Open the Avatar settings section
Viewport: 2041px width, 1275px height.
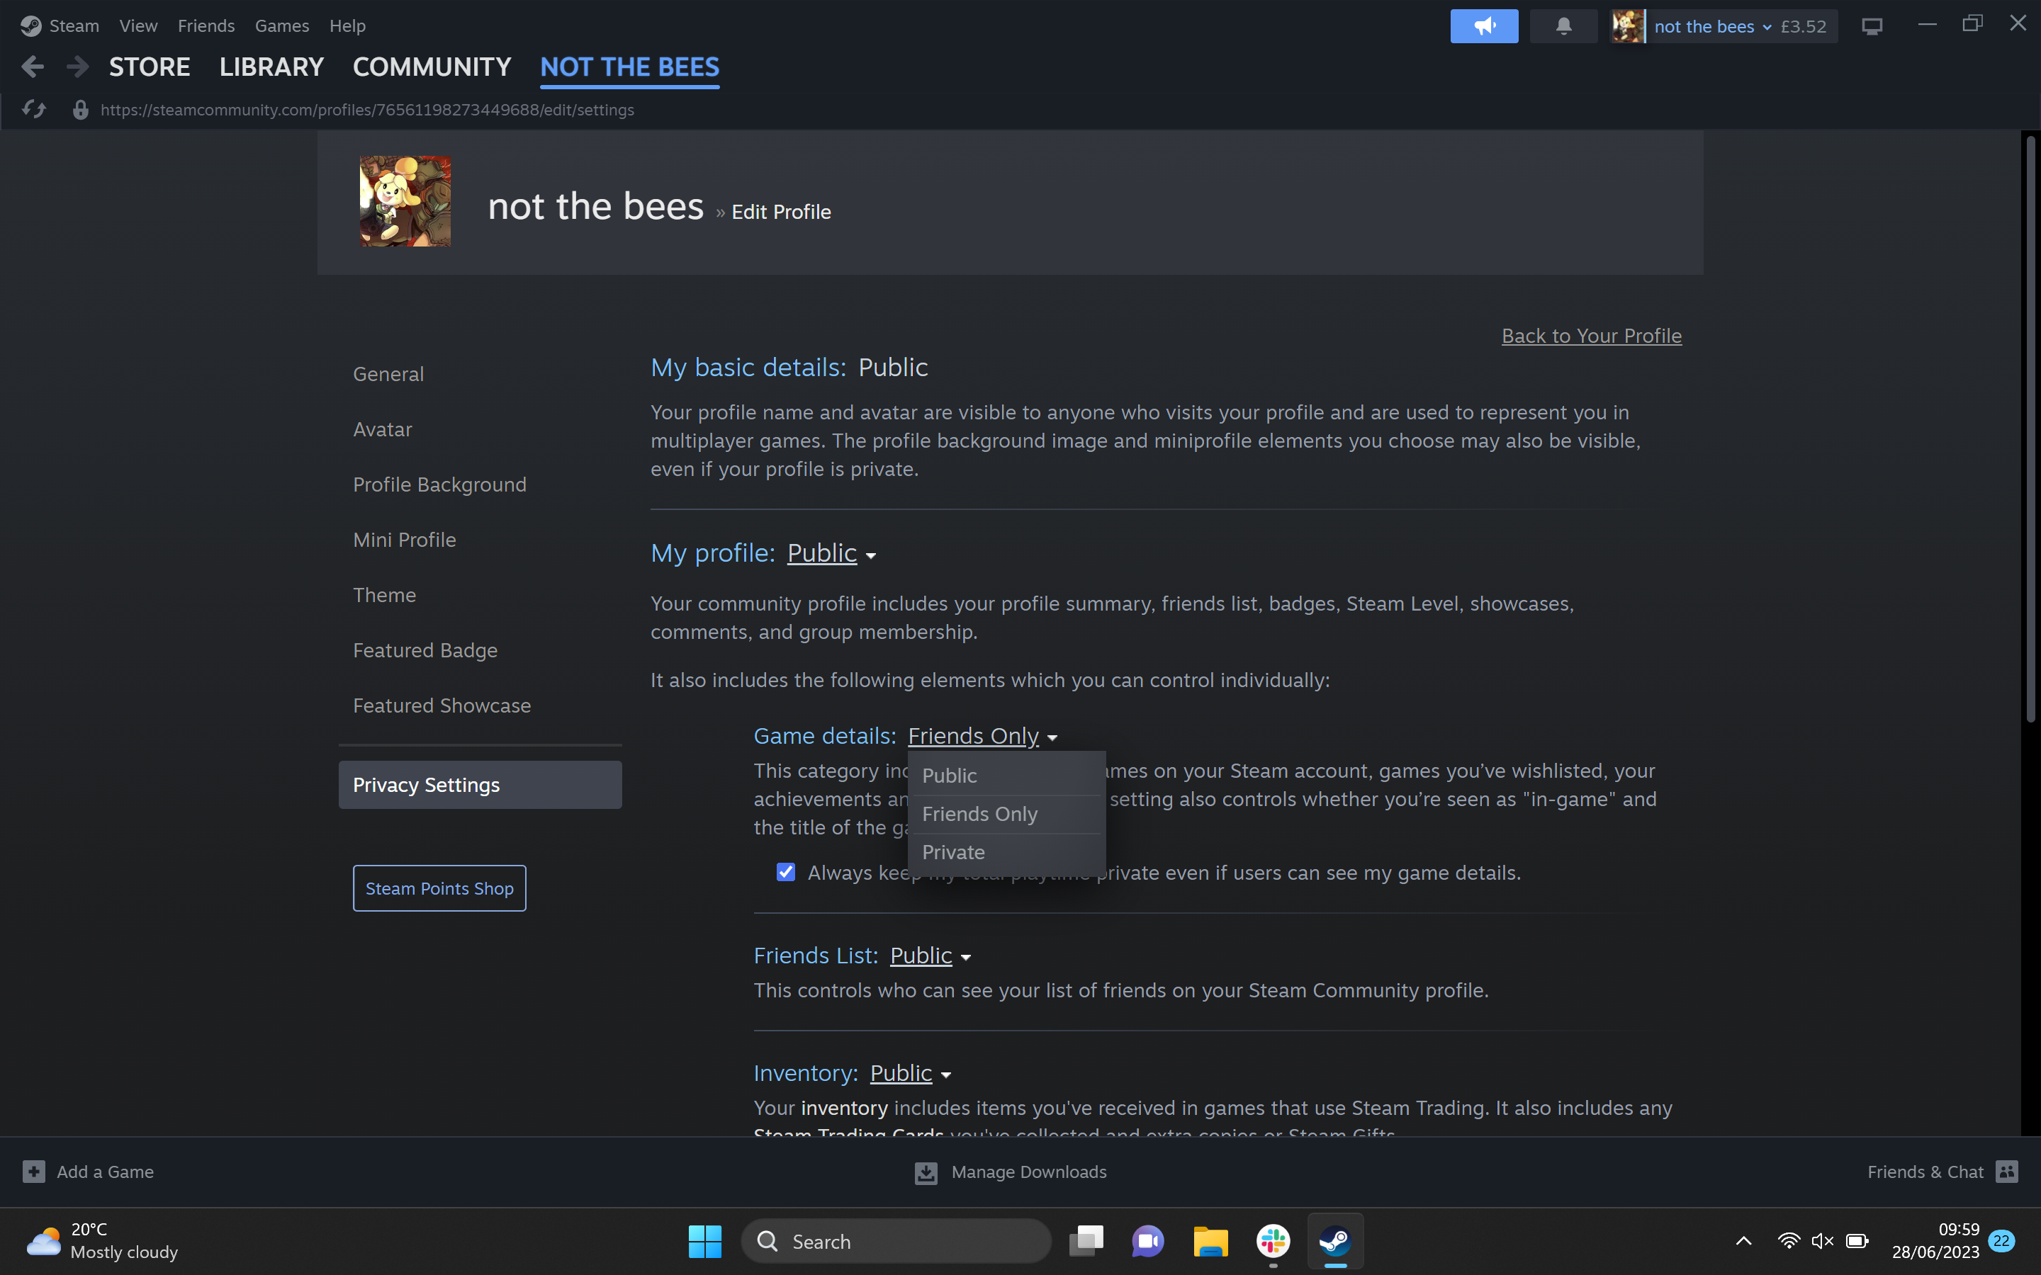pyautogui.click(x=382, y=429)
